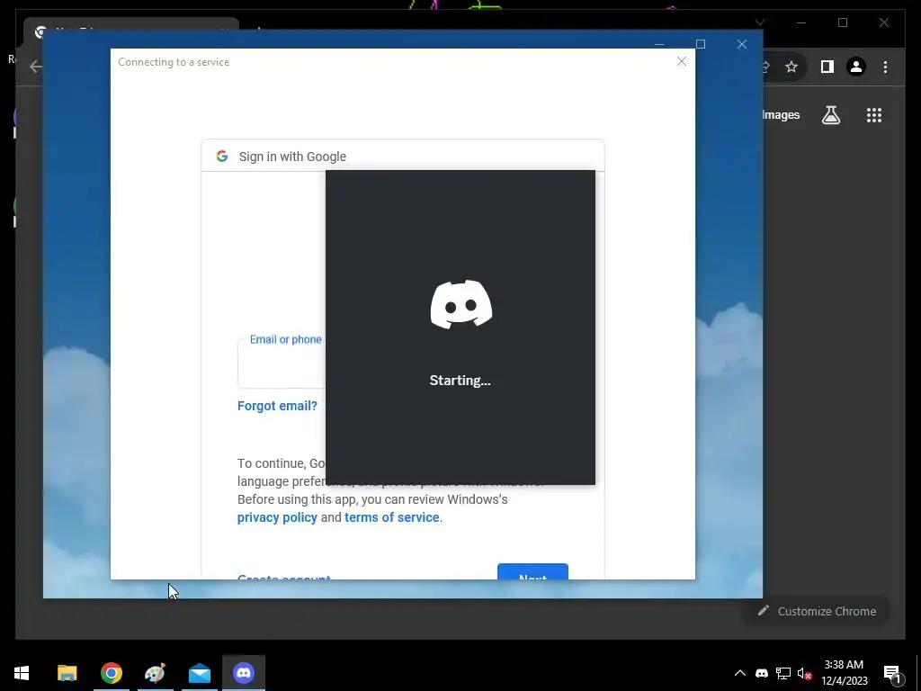The height and width of the screenshot is (691, 921).
Task: Open the Chrome profile avatar
Action: (856, 67)
